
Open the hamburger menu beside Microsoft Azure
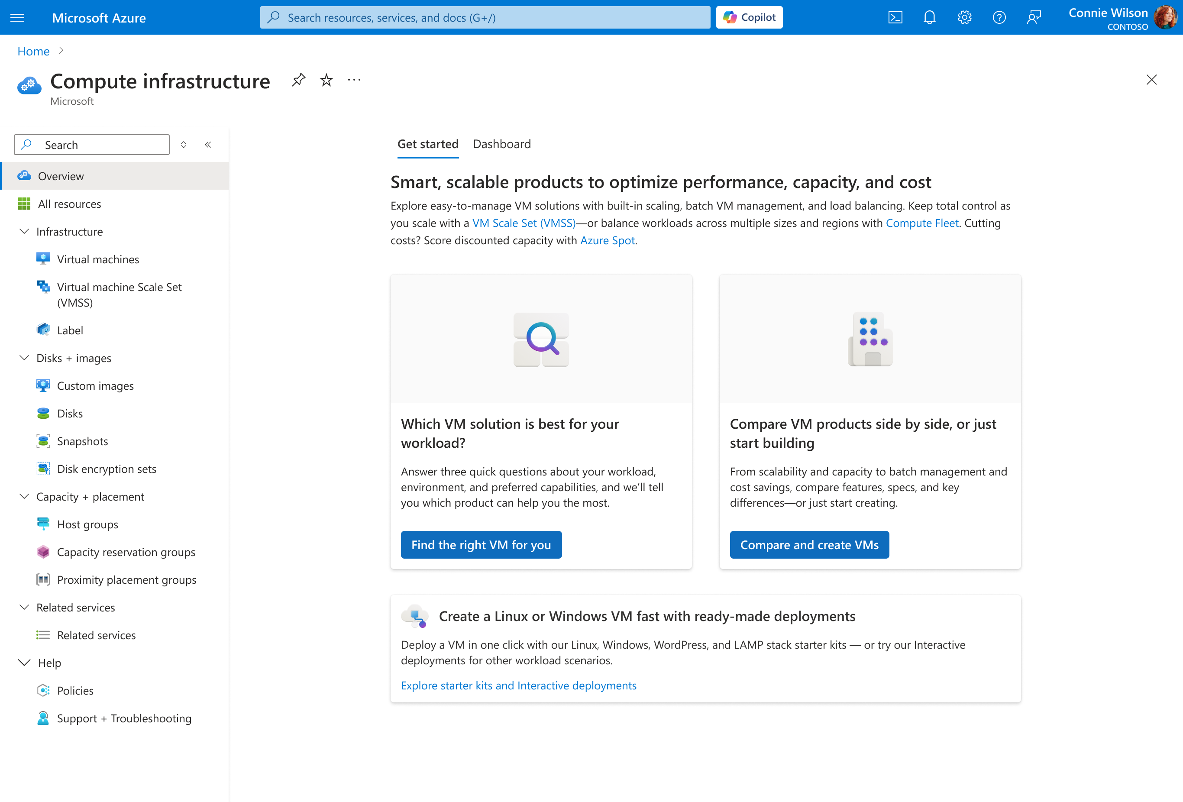(18, 17)
